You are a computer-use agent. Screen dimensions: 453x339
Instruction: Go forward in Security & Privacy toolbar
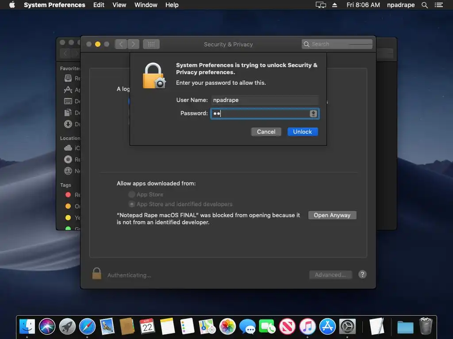coord(133,44)
